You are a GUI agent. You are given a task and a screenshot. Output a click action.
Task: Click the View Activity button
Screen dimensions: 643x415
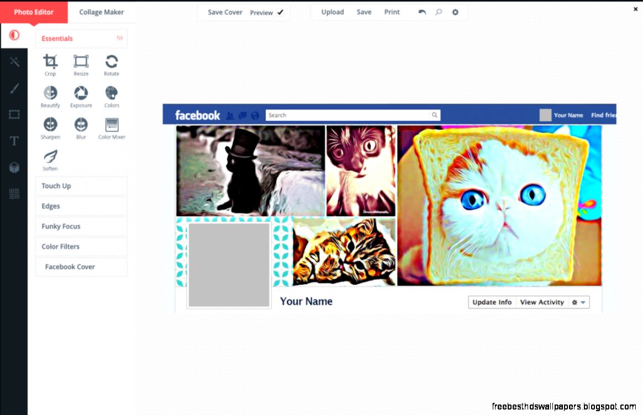pyautogui.click(x=542, y=302)
